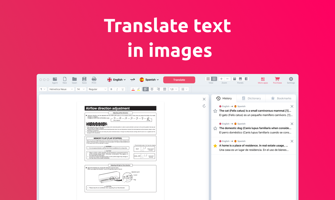This screenshot has width=335, height=200.
Task: Switch to the Bookmarks tab
Action: 281,98
